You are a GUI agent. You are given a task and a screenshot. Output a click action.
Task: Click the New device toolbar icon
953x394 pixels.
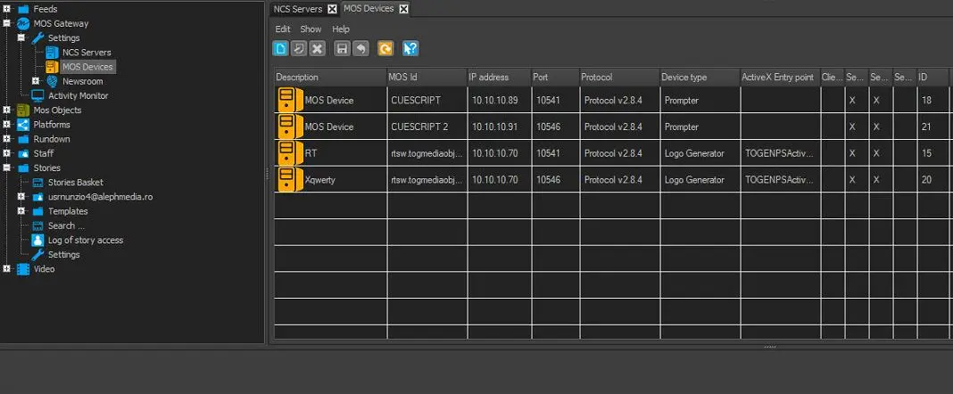[280, 49]
